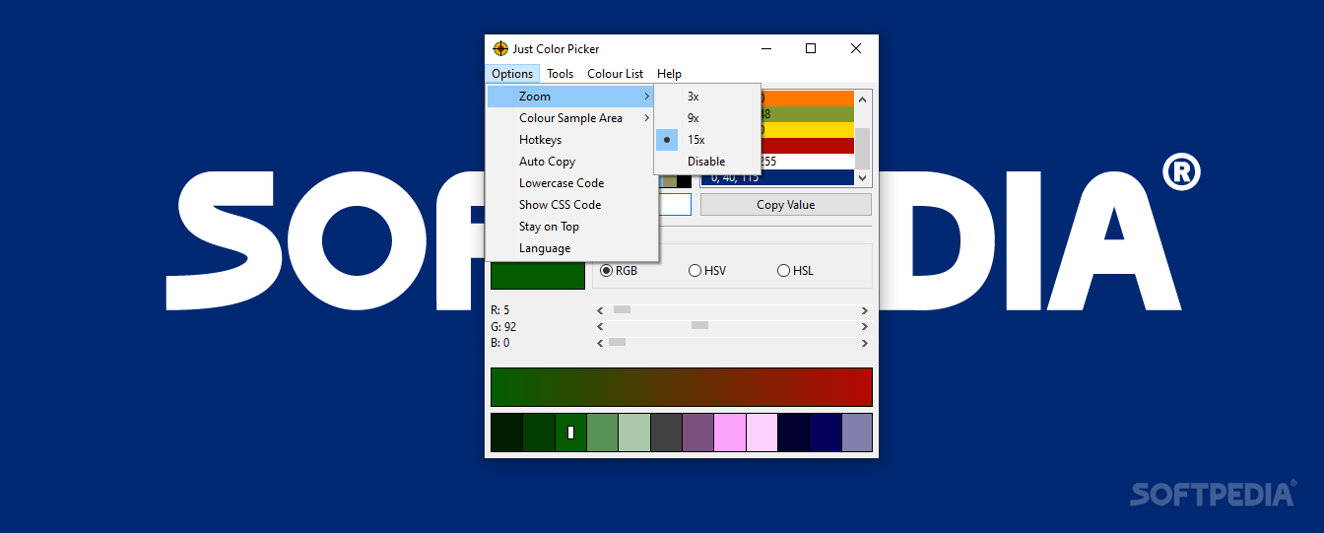The width and height of the screenshot is (1324, 533).
Task: Toggle the Auto Copy option
Action: point(571,162)
